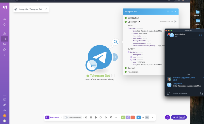
Task: Click Date value 1755879251
Action: click(x=141, y=62)
